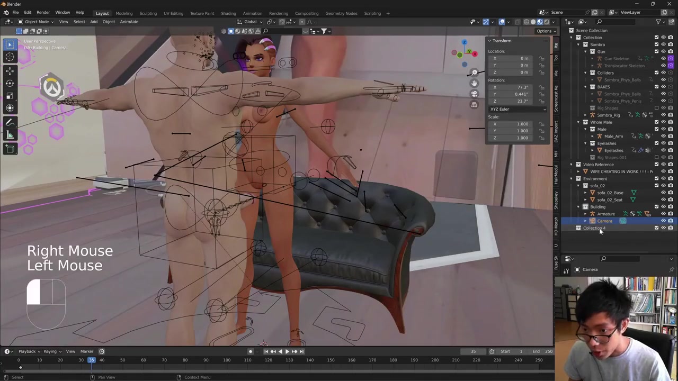This screenshot has height=381, width=678.
Task: Open the AnimAide header menu
Action: click(129, 22)
